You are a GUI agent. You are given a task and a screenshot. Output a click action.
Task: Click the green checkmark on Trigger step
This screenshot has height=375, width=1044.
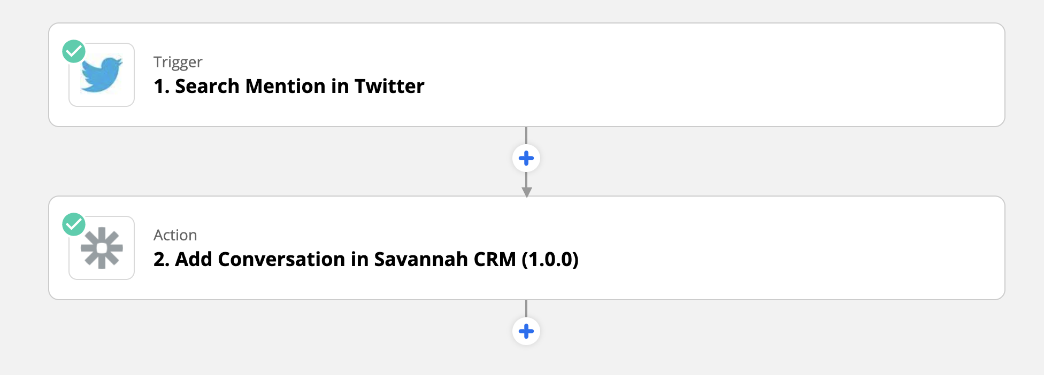click(74, 51)
